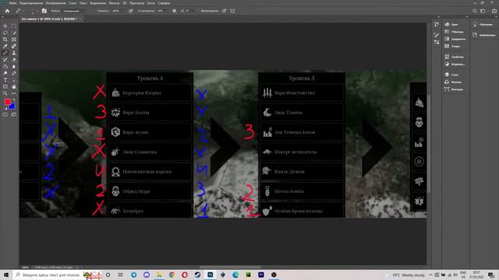
Task: Open the Свойства properties panel button
Action: point(455,57)
